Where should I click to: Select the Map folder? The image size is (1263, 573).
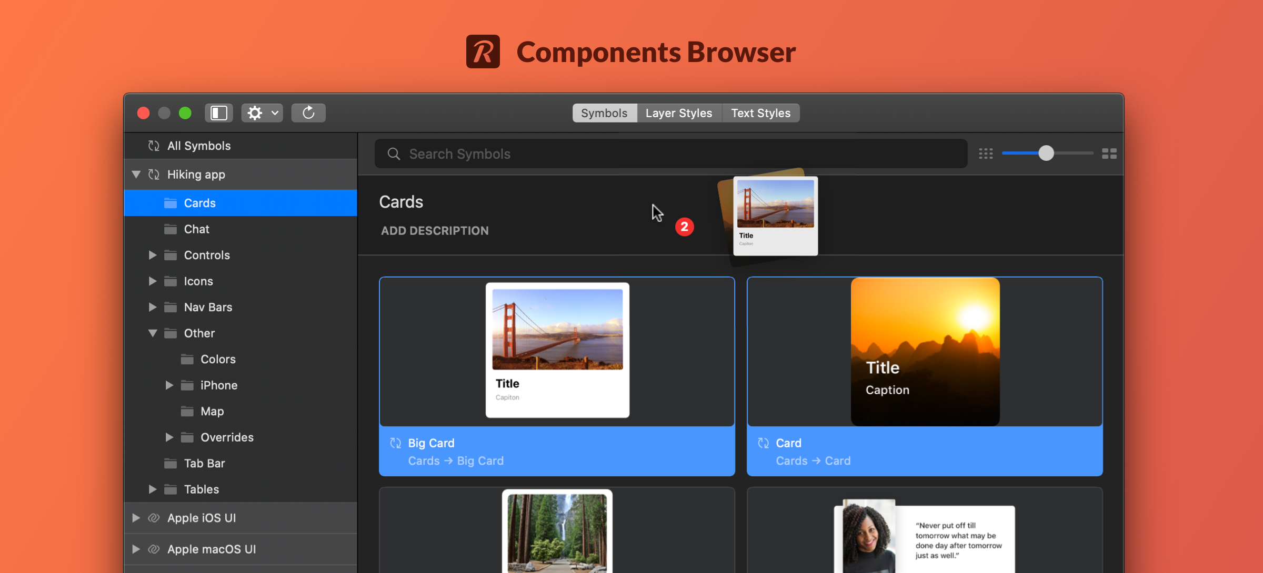click(x=240, y=411)
